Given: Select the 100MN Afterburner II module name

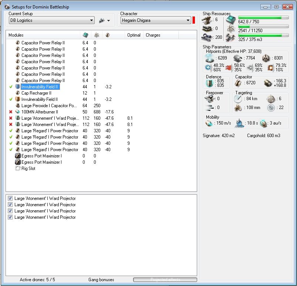Looking at the screenshot, I should coord(40,112).
